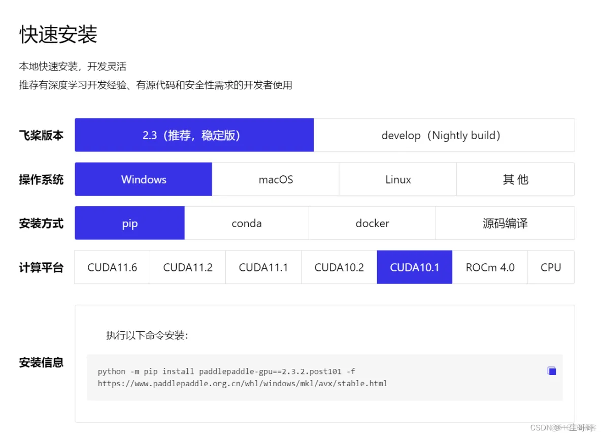Select the 2.3 (推荐, 稳定版) version option

[x=194, y=135]
